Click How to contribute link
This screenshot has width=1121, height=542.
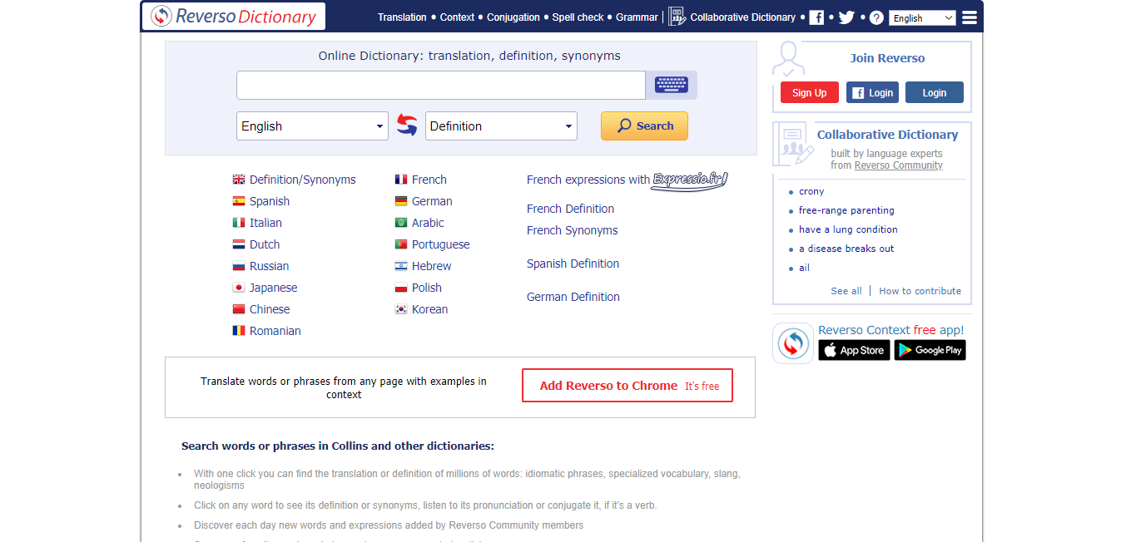point(920,291)
